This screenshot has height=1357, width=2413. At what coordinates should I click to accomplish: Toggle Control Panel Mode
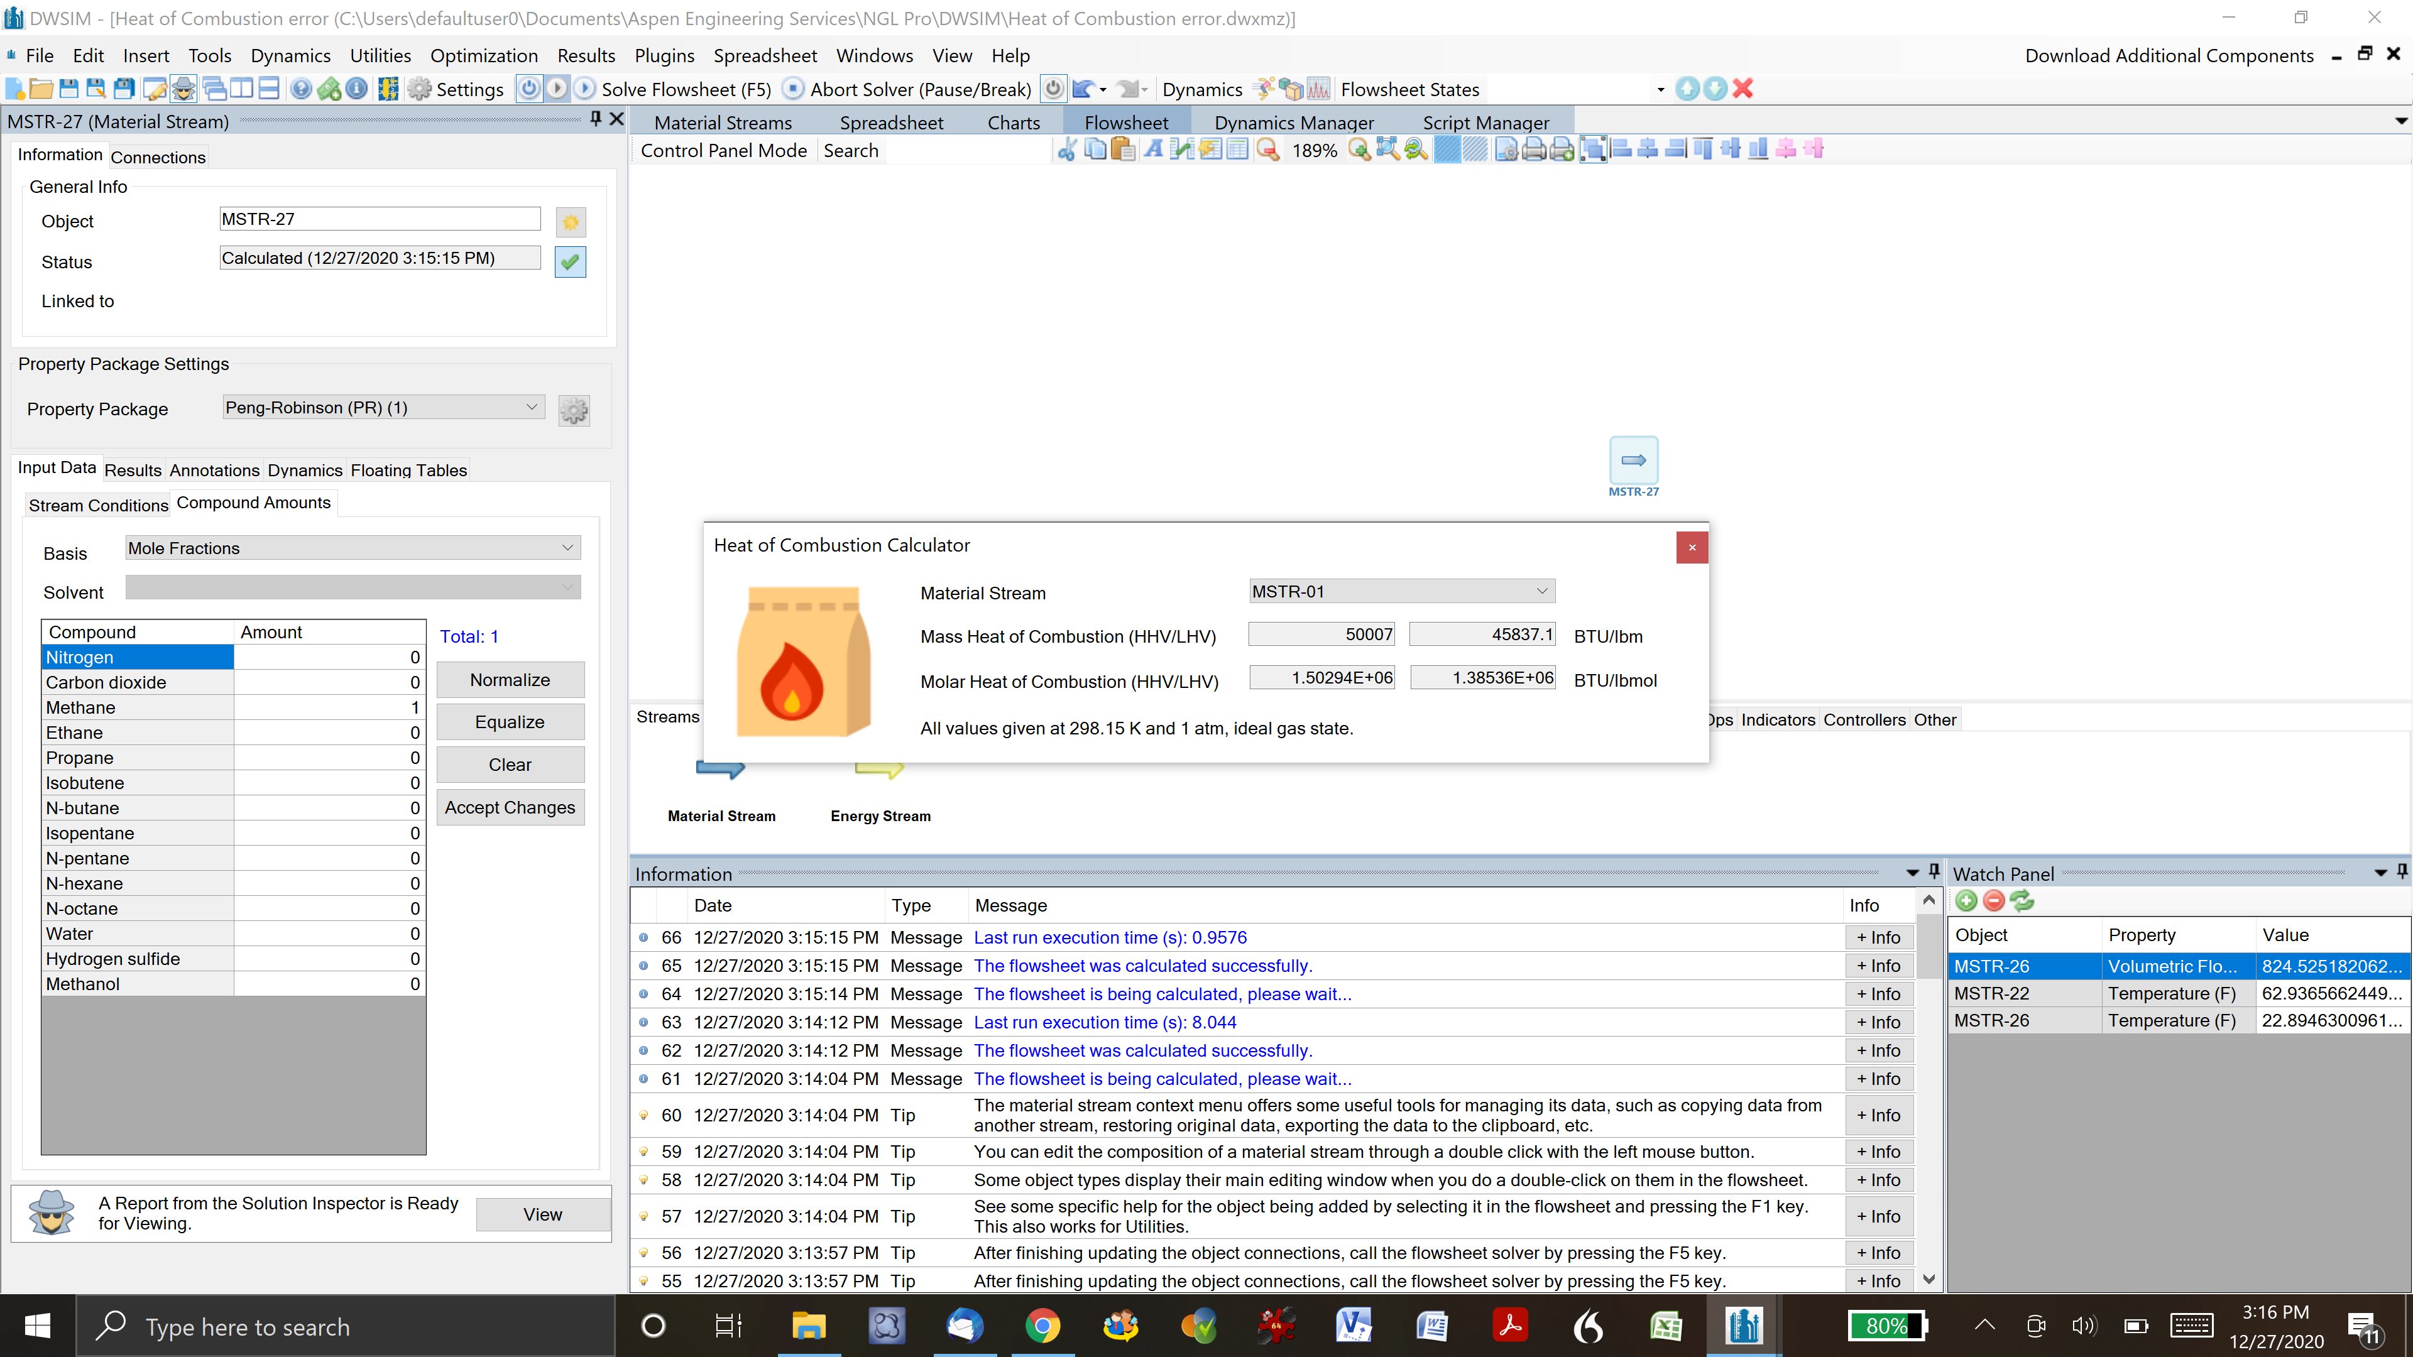(x=723, y=150)
